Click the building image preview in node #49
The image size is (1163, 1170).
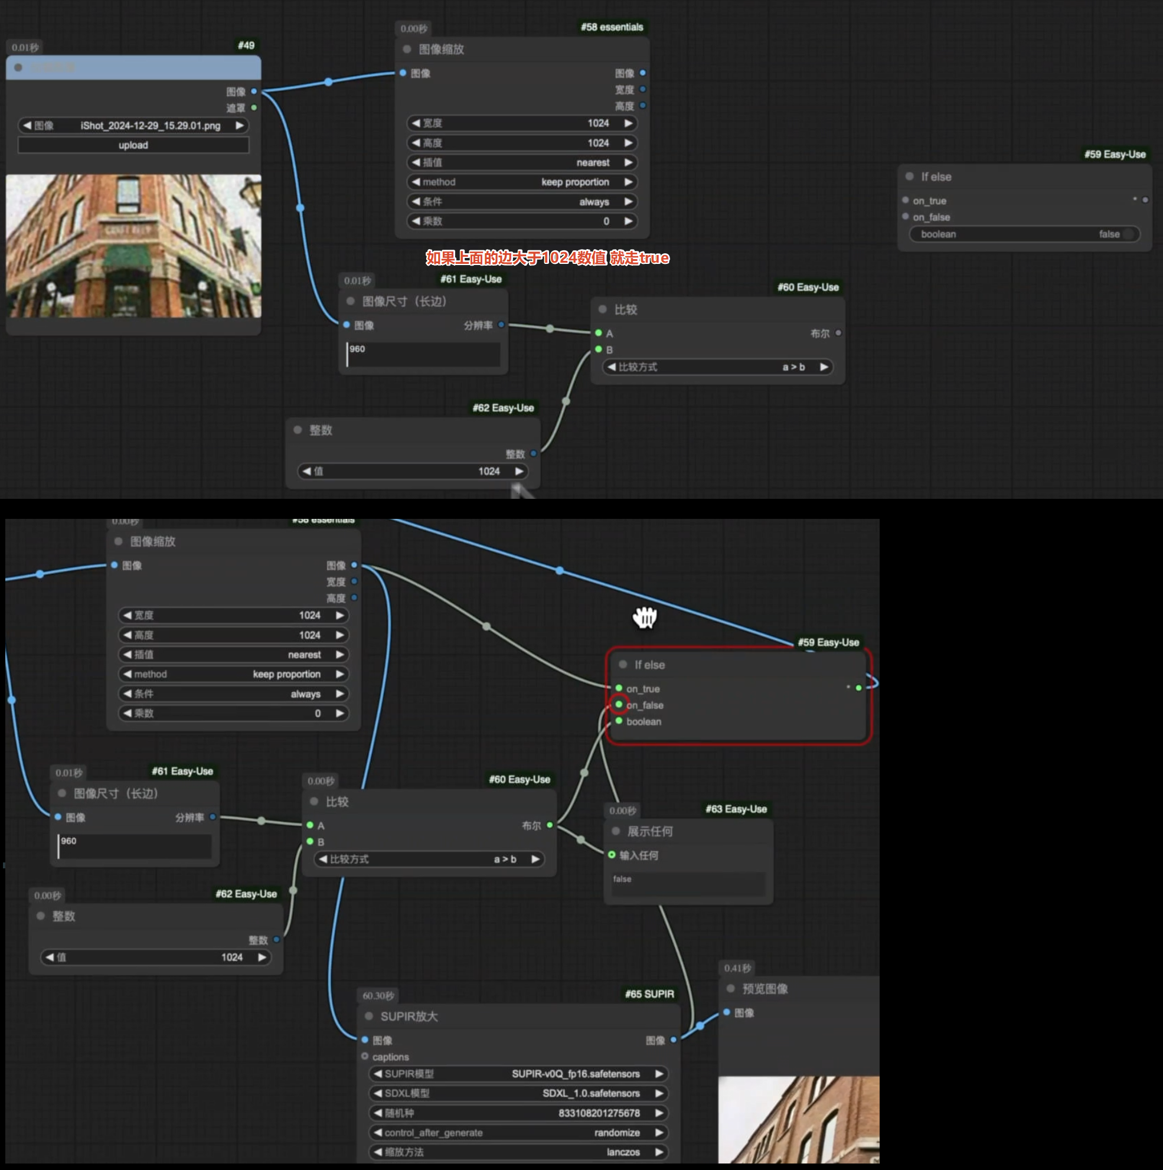133,246
